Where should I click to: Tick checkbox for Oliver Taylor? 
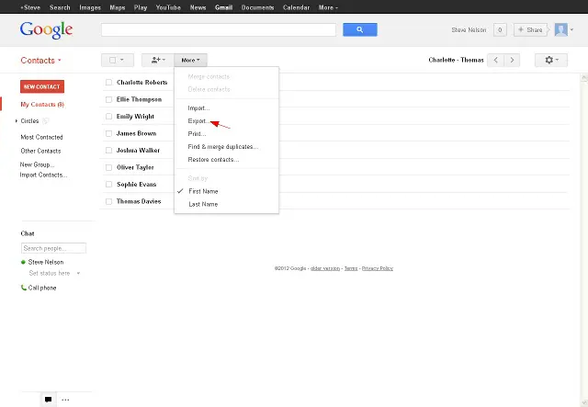tap(108, 167)
